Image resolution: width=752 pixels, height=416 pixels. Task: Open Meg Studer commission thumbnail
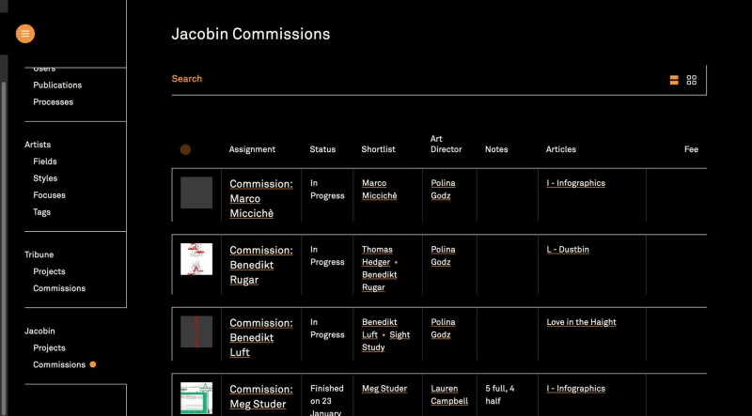196,398
